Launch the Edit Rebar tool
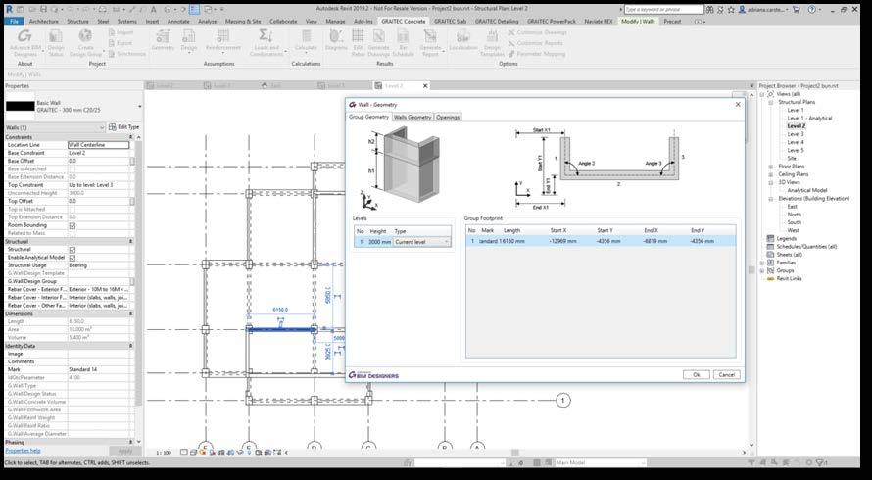 tap(358, 43)
